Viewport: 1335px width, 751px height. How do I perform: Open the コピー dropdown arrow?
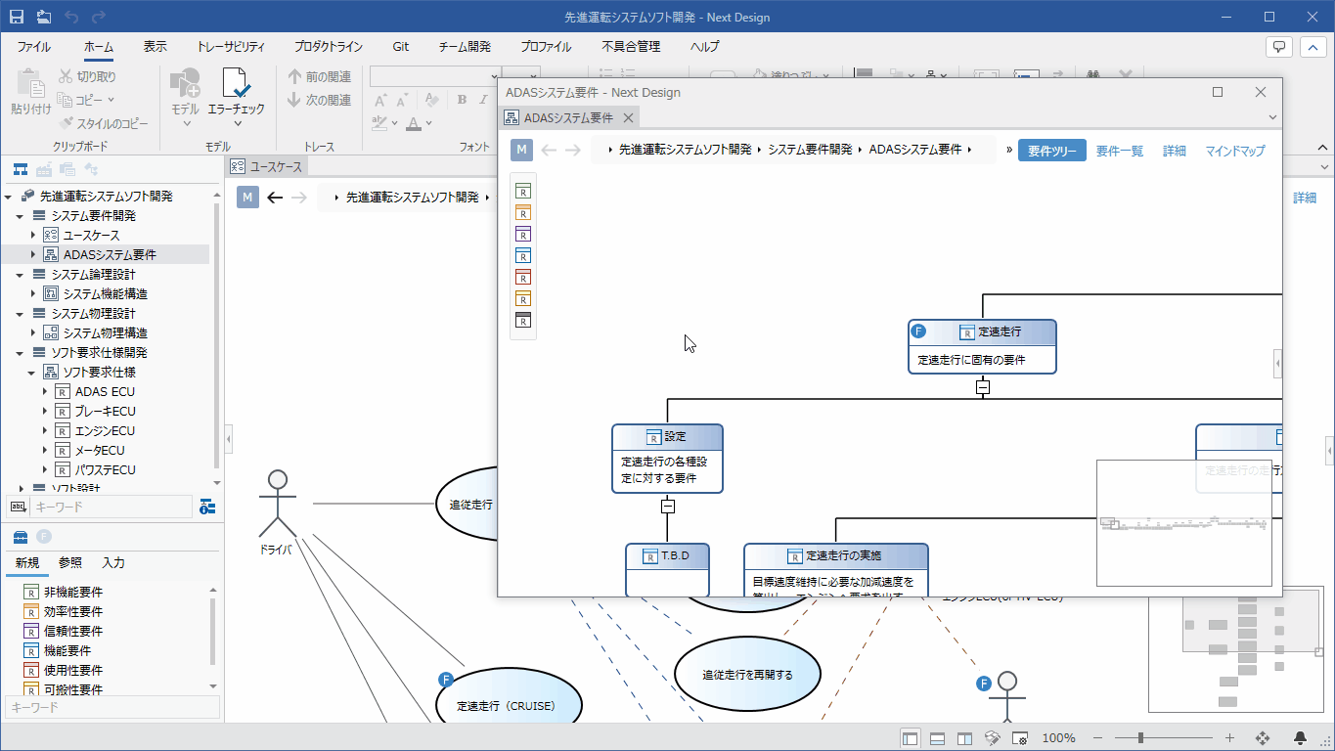(111, 100)
